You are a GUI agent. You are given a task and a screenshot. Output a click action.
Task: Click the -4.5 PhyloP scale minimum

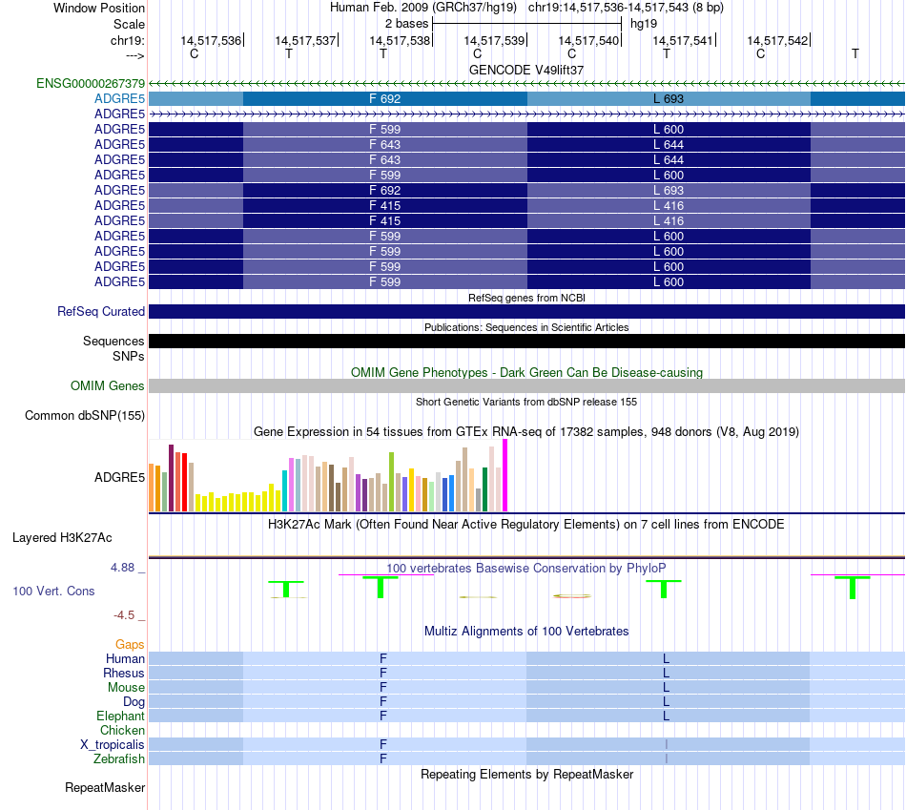tap(124, 615)
